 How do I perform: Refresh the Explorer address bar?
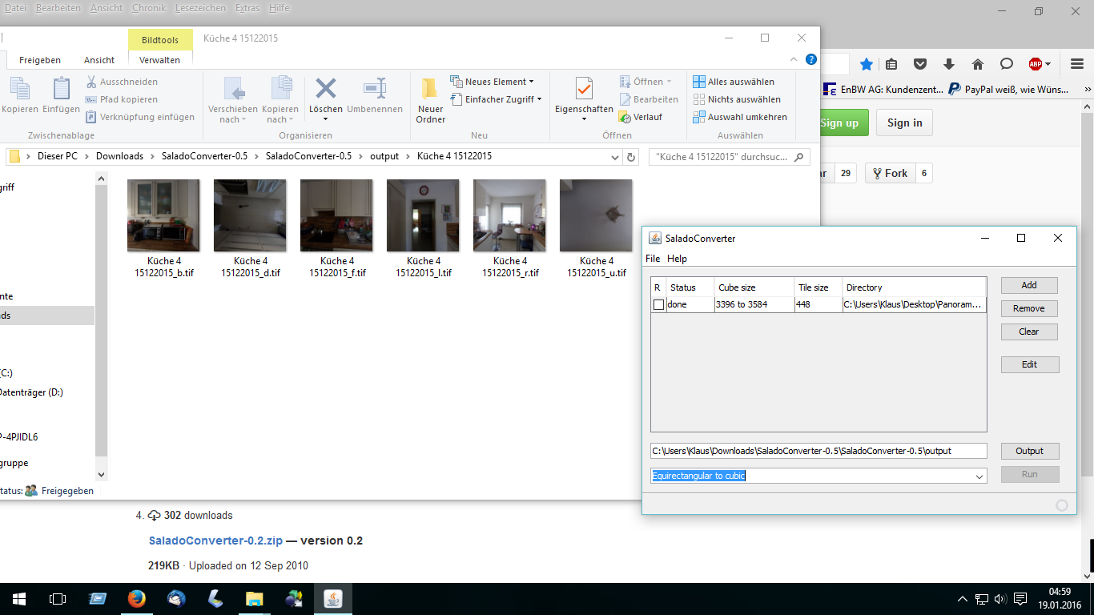pyautogui.click(x=631, y=157)
